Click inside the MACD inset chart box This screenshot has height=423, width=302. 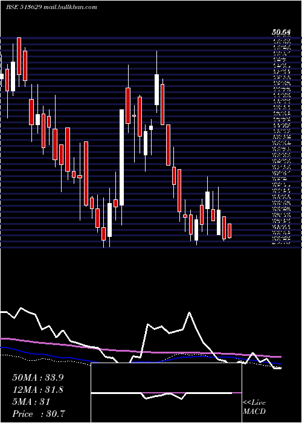pyautogui.click(x=166, y=393)
